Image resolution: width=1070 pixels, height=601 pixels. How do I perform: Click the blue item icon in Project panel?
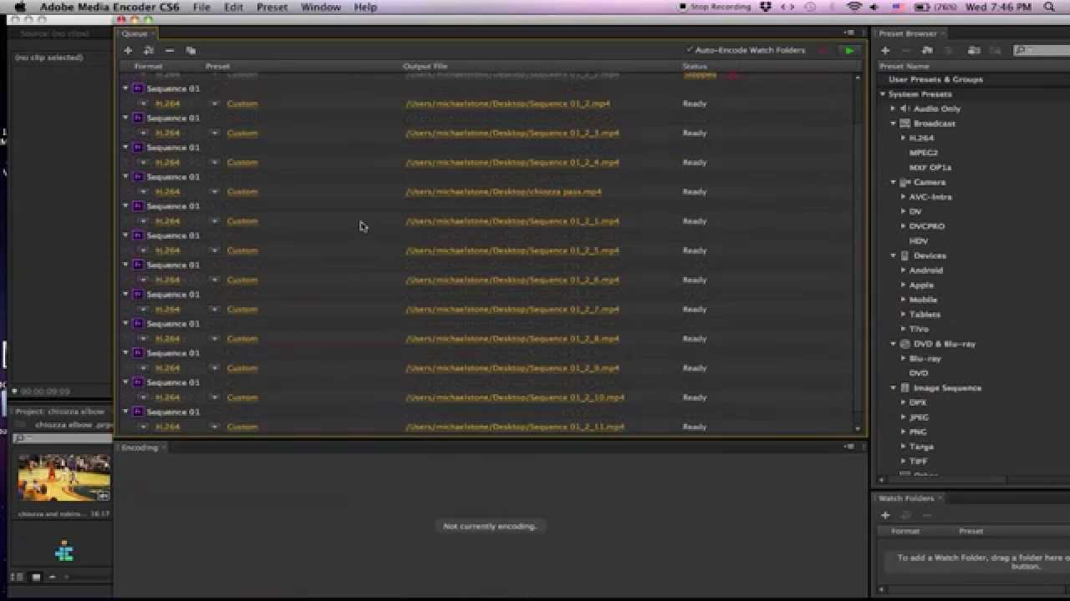tap(64, 552)
